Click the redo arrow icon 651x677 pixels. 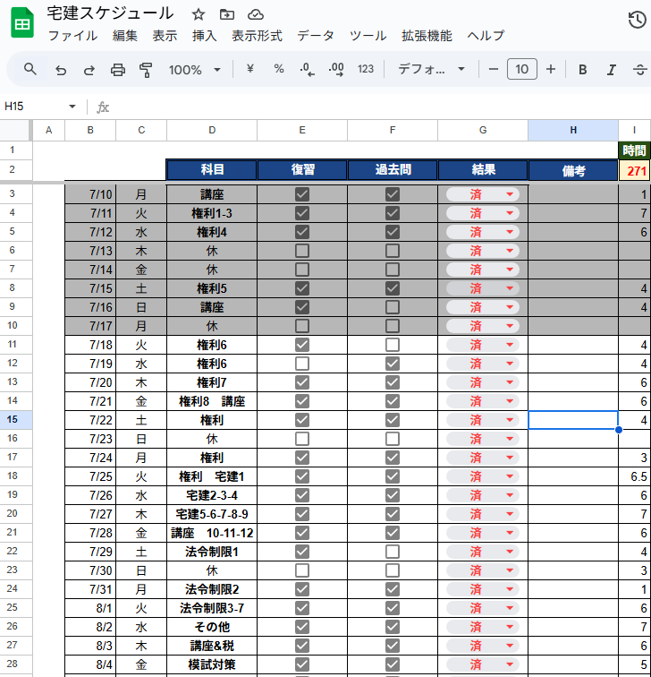(89, 70)
